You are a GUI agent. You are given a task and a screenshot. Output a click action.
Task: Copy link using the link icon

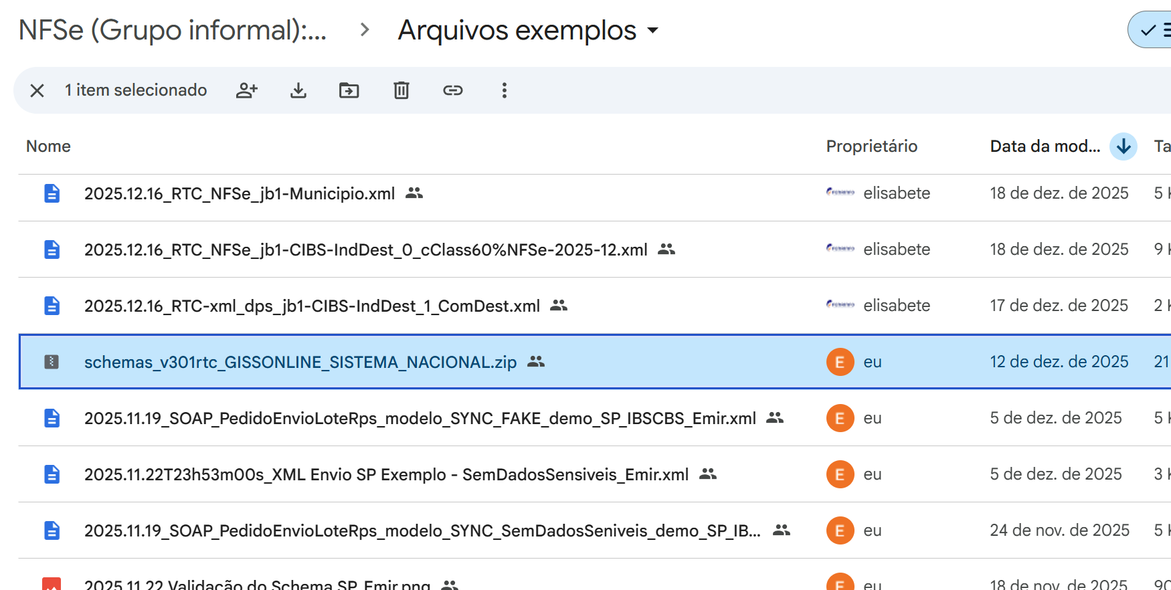click(453, 90)
